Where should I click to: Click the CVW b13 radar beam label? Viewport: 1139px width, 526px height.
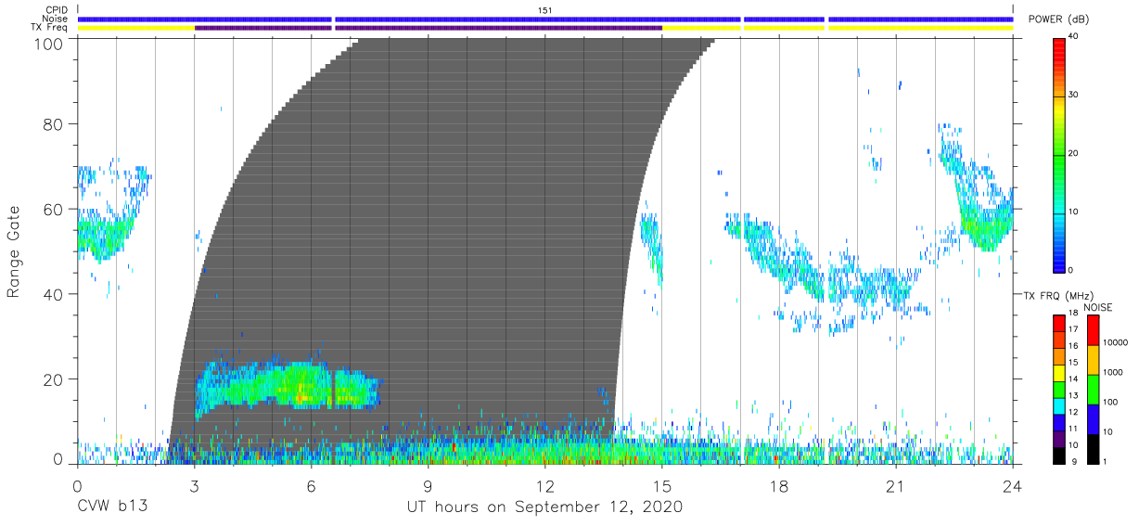(x=111, y=507)
